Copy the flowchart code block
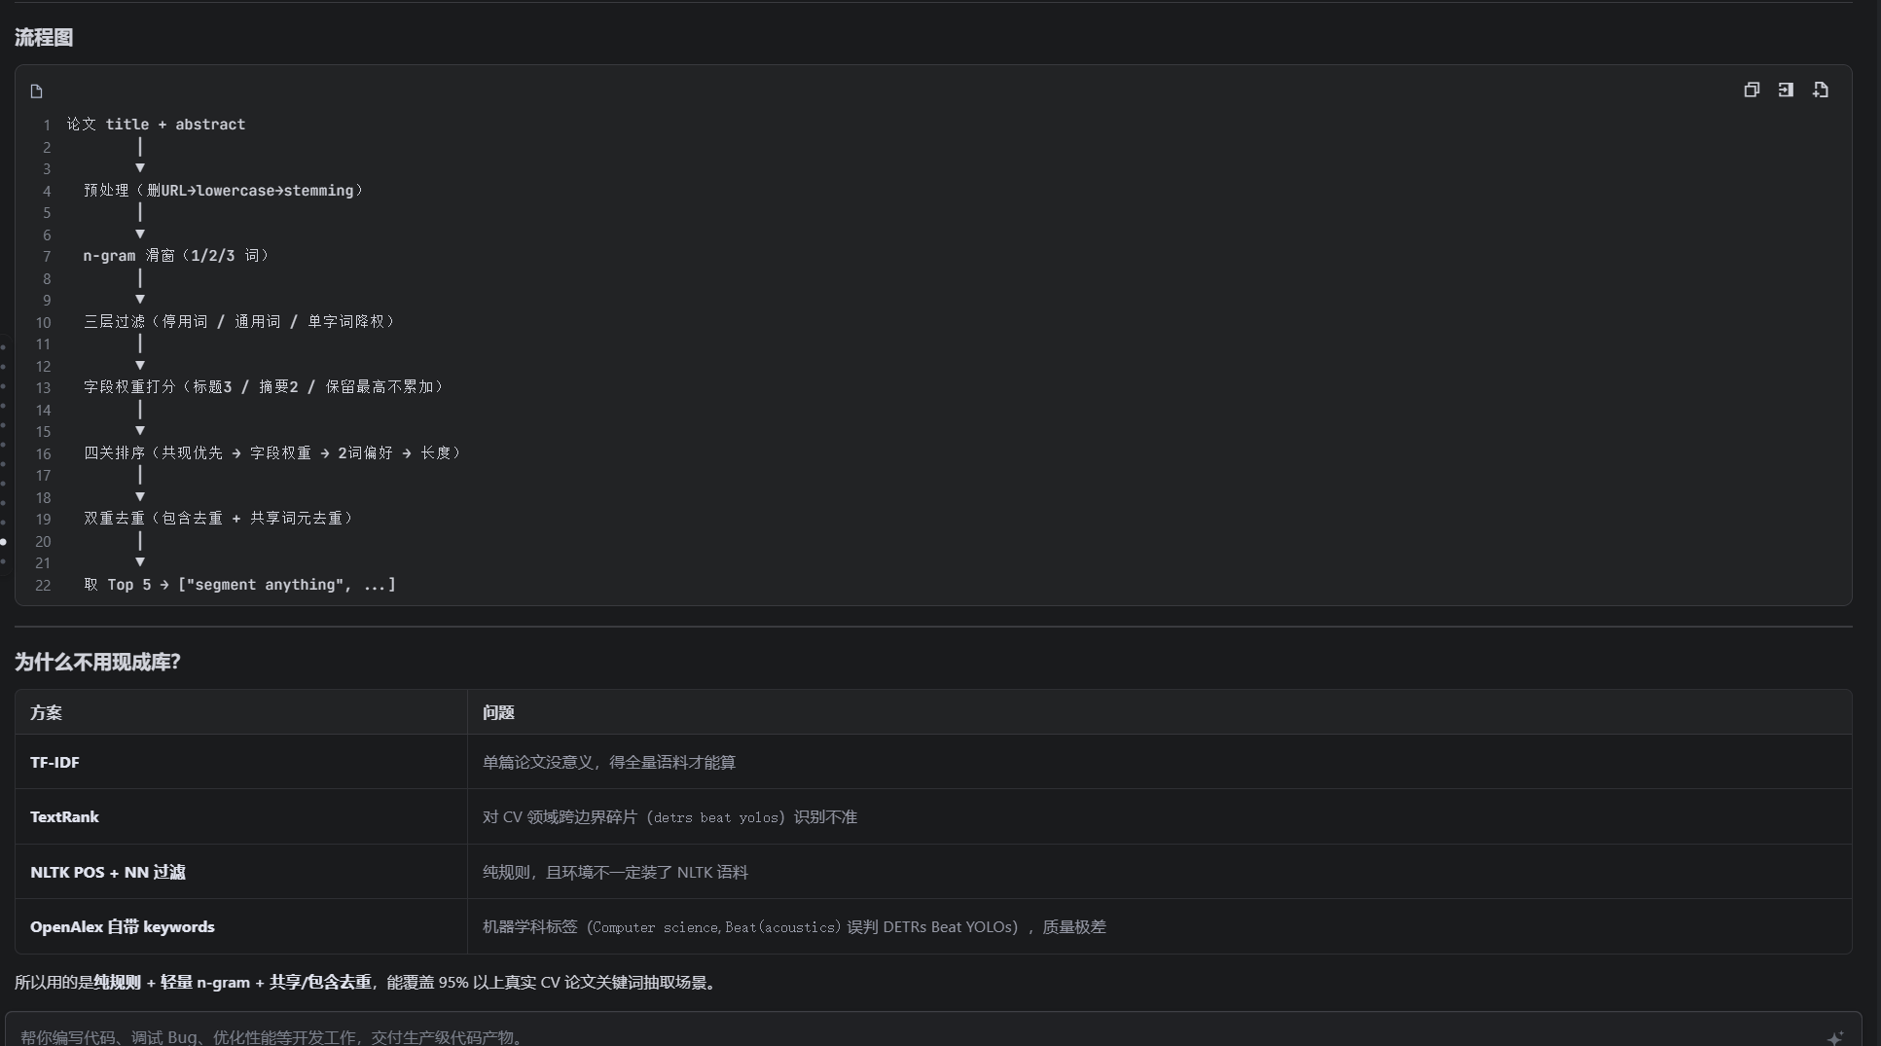This screenshot has width=1881, height=1046. click(x=1752, y=90)
